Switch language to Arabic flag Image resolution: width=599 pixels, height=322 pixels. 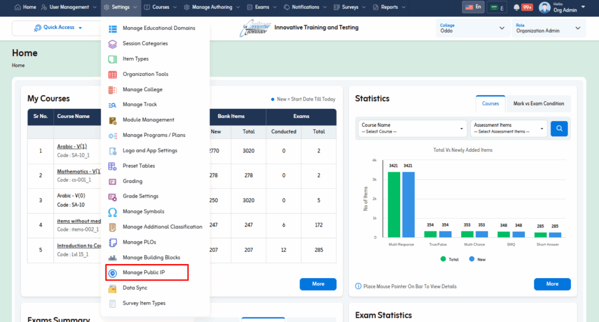(497, 8)
